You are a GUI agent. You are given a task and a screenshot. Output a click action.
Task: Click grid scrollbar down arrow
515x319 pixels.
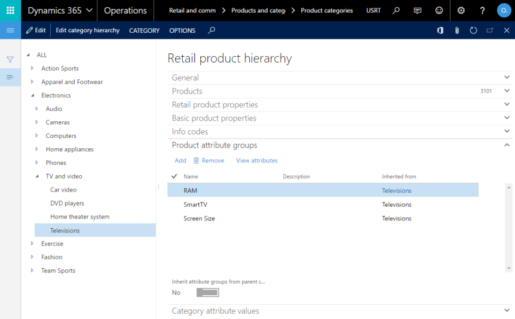click(509, 268)
